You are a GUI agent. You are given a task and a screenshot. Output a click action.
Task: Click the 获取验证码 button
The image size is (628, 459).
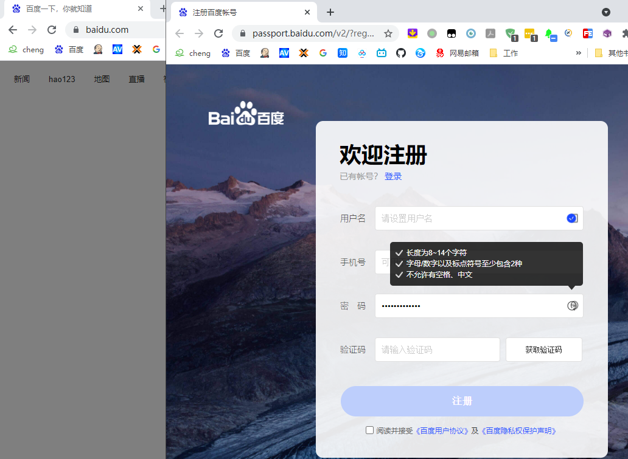(544, 350)
